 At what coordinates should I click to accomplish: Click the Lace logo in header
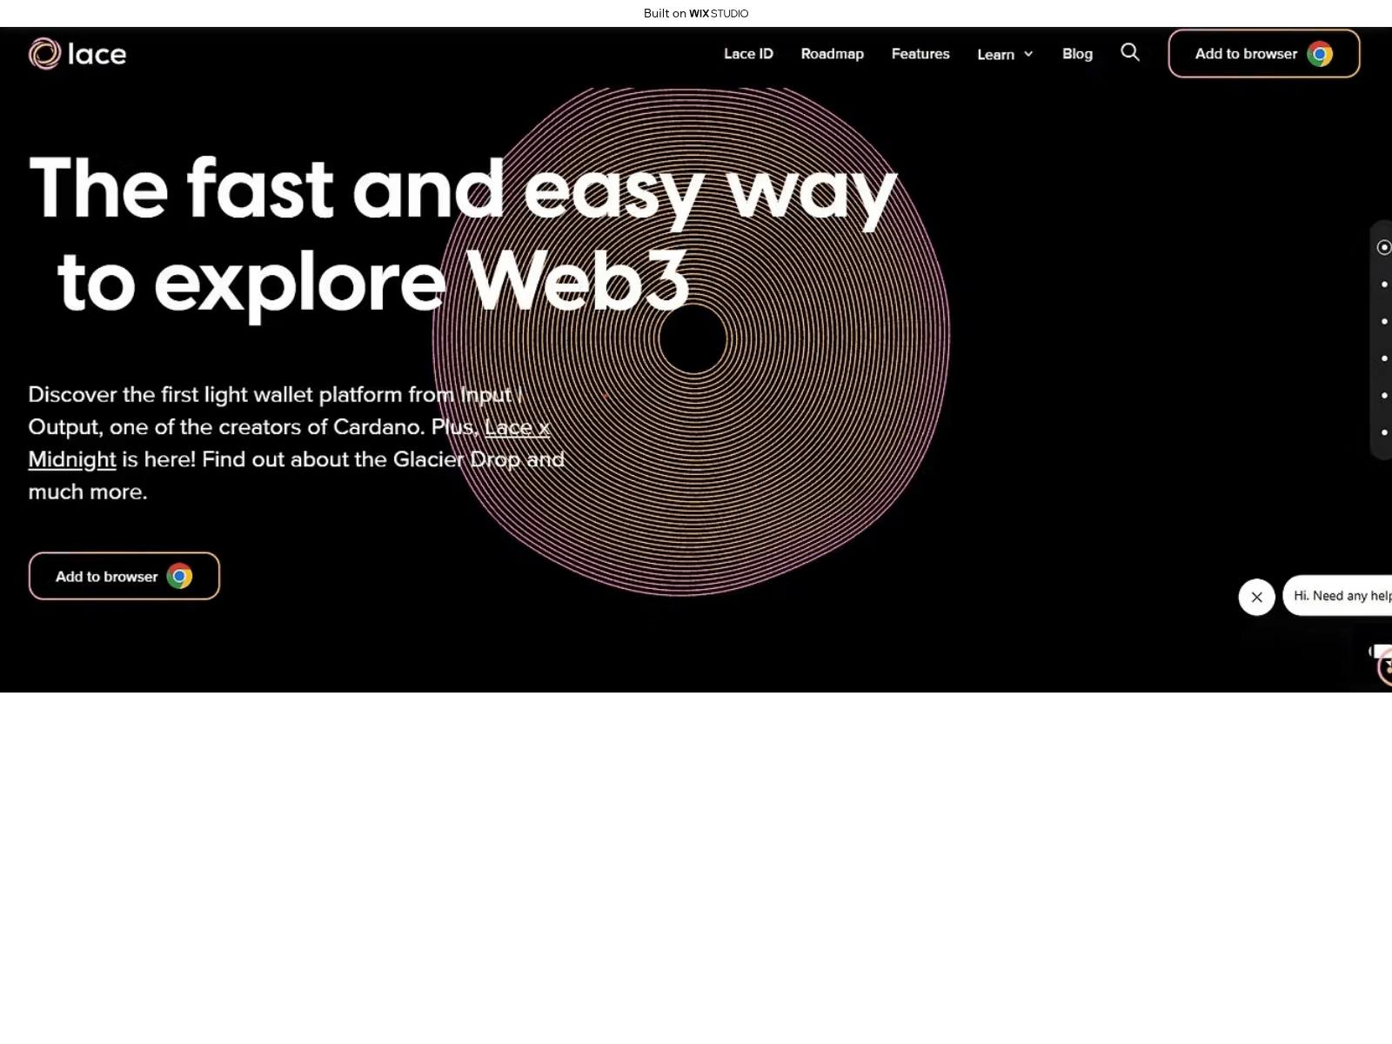point(77,54)
